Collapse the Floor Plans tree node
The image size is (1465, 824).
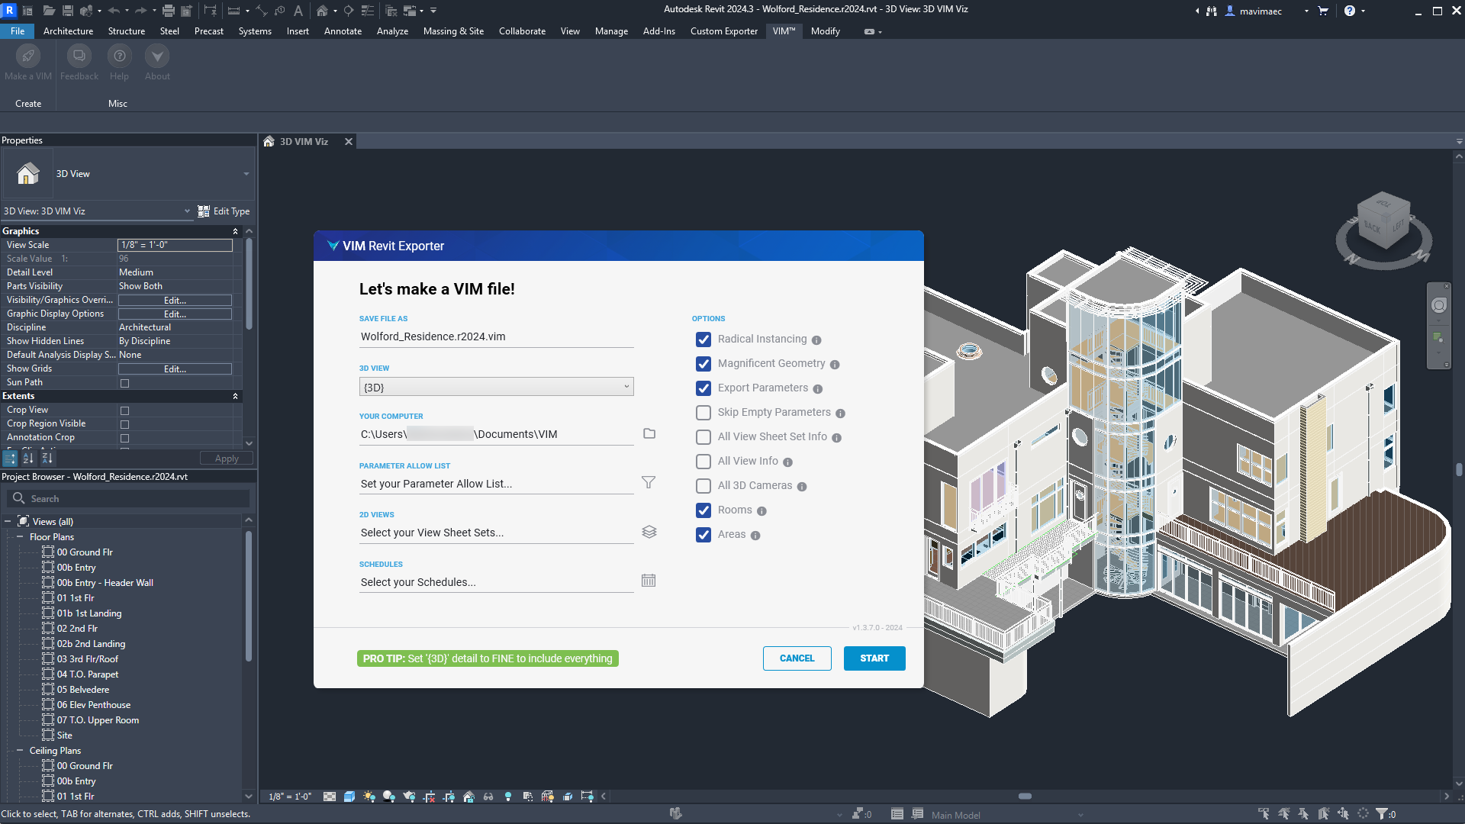click(x=20, y=537)
